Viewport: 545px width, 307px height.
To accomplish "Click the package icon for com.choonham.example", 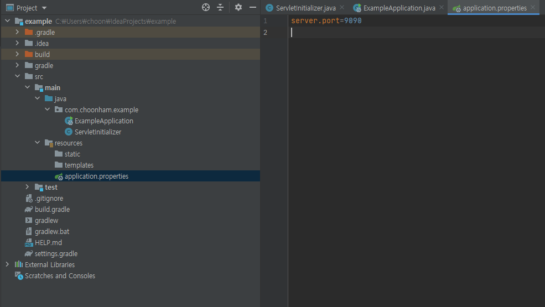I will (59, 110).
